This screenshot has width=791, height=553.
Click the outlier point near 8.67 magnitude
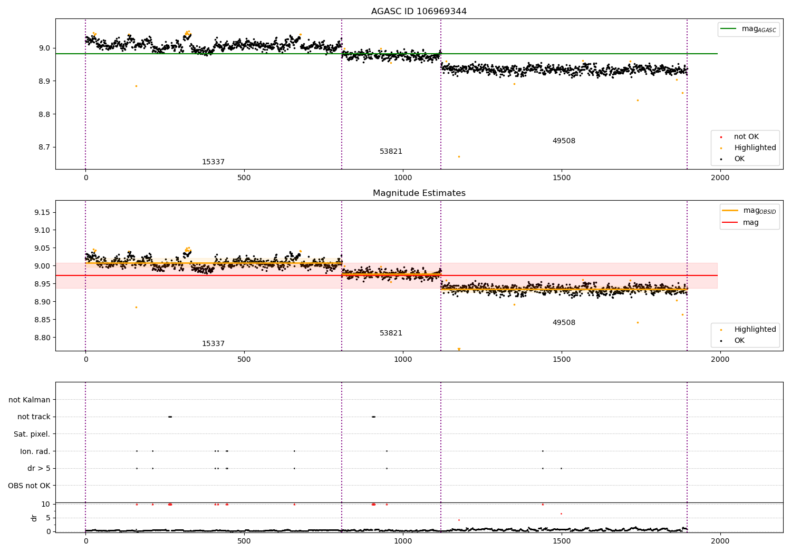459,156
